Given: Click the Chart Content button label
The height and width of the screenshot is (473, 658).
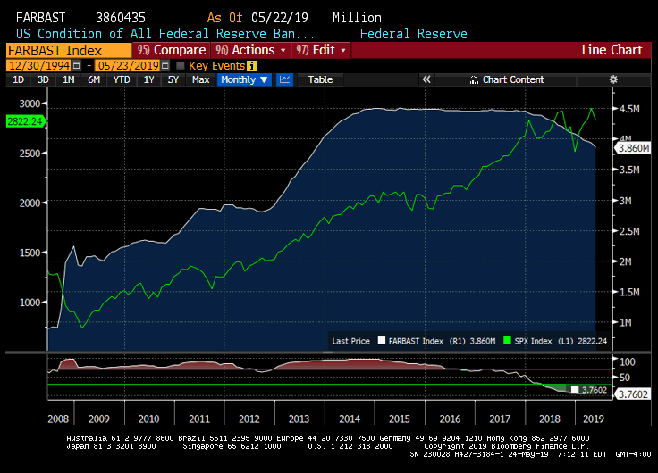Looking at the screenshot, I should [513, 79].
